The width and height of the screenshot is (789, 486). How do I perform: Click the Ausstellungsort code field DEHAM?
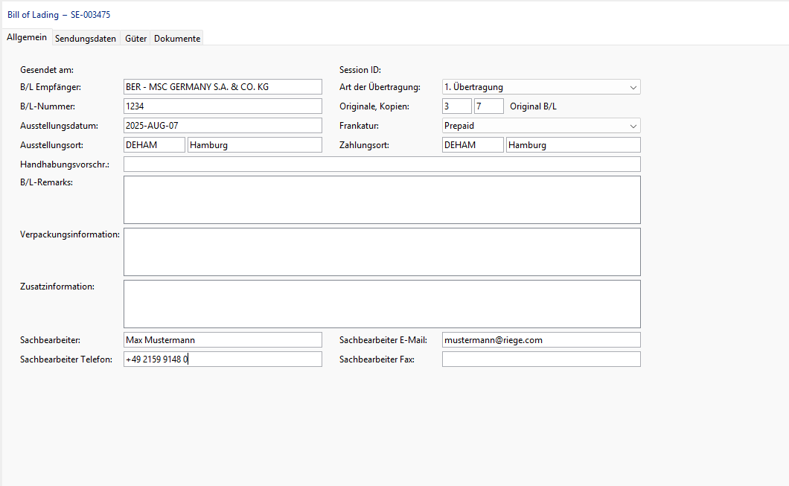click(155, 145)
